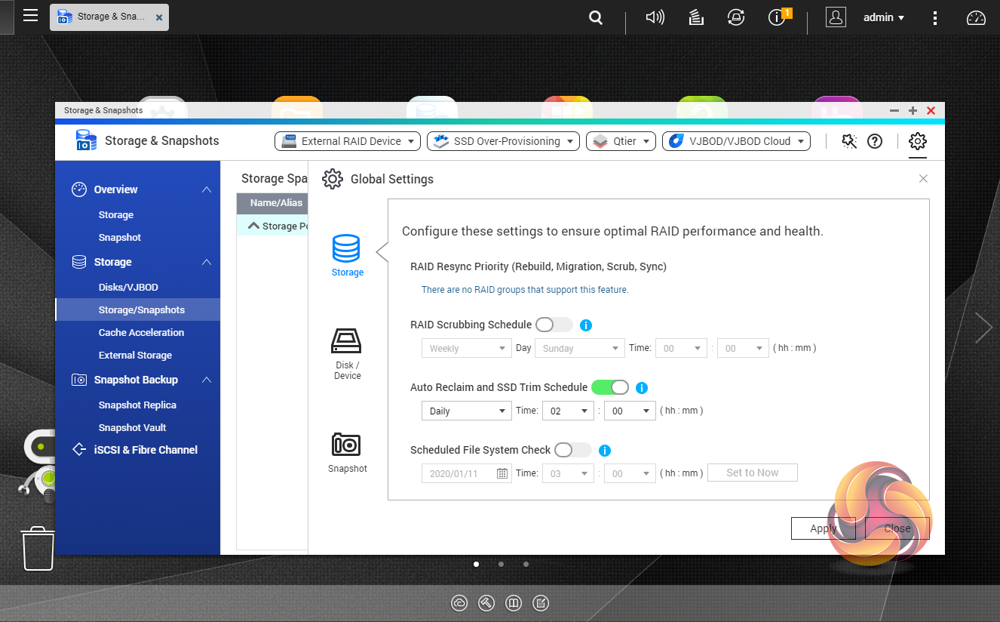This screenshot has width=1000, height=622.
Task: Turn on Scheduled File System Check toggle
Action: [x=573, y=450]
